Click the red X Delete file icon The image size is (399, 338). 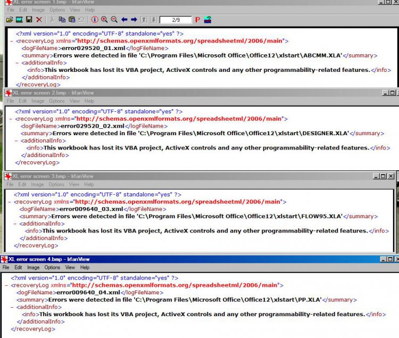(x=39, y=20)
